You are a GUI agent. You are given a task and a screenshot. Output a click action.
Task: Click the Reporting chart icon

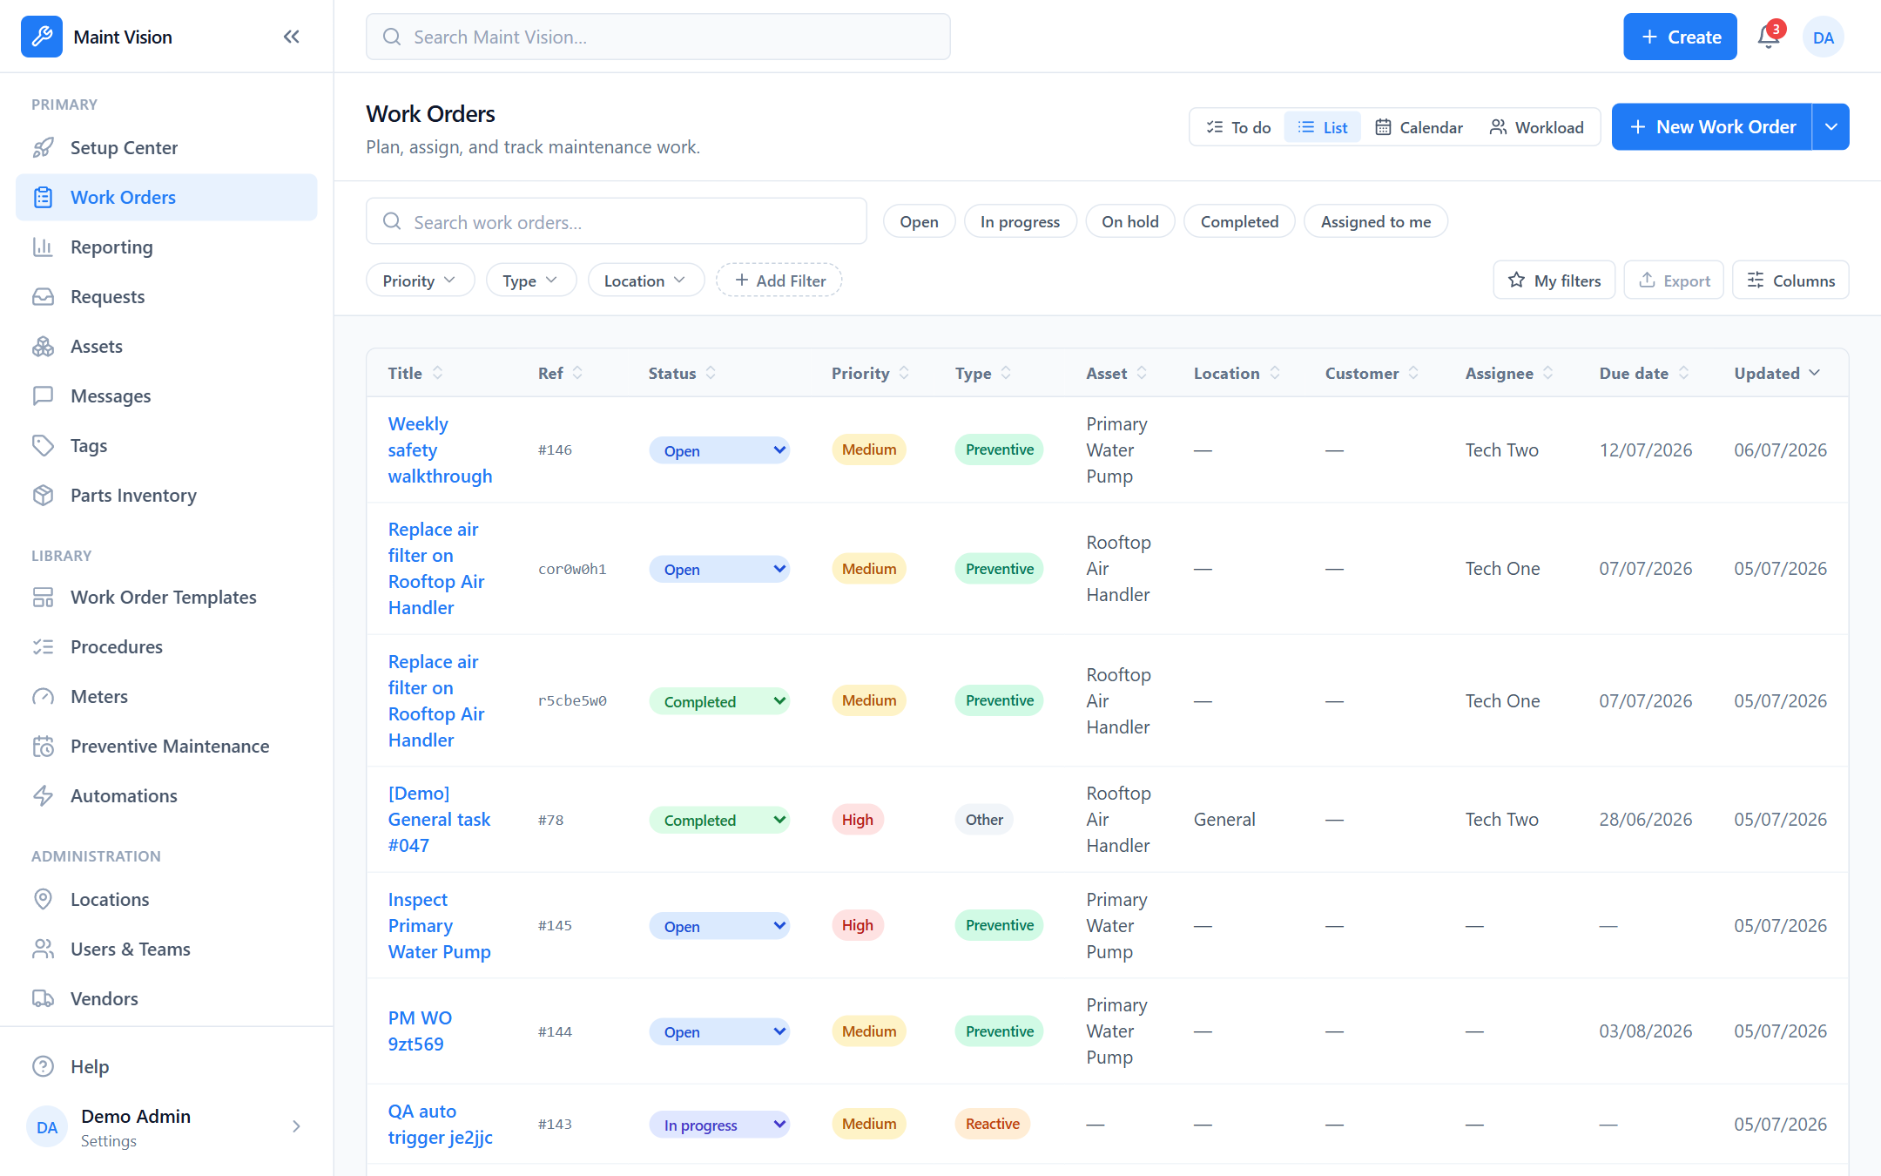click(x=43, y=247)
